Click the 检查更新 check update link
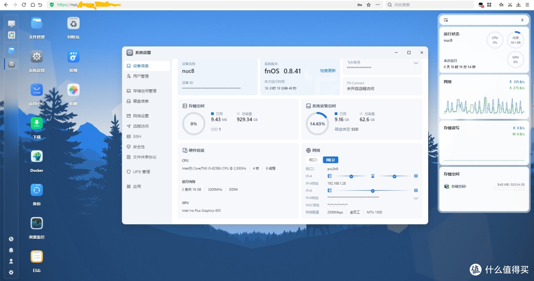The height and width of the screenshot is (281, 534). point(328,71)
